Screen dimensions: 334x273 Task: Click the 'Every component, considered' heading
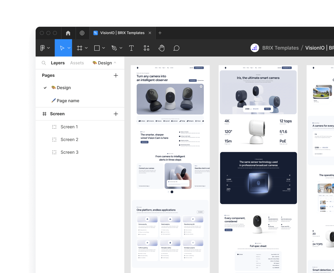(x=235, y=220)
